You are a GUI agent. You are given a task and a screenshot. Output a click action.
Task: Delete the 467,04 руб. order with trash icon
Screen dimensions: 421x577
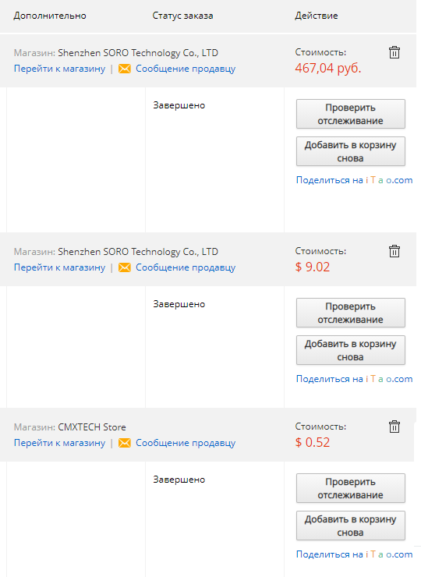(x=394, y=52)
